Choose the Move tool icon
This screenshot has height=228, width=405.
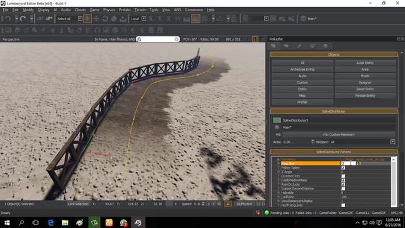(96, 18)
